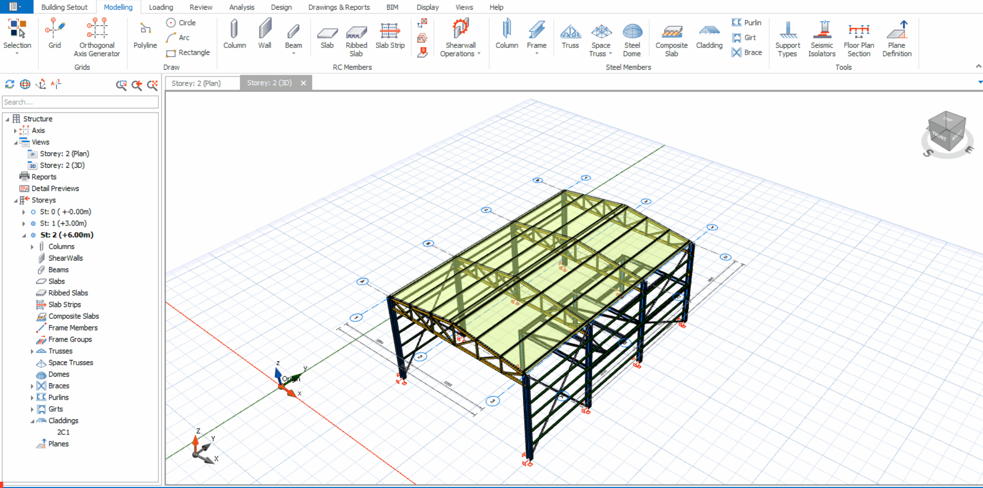Select cladding 2C1 in the tree
Screen dimensions: 983x488
point(63,432)
